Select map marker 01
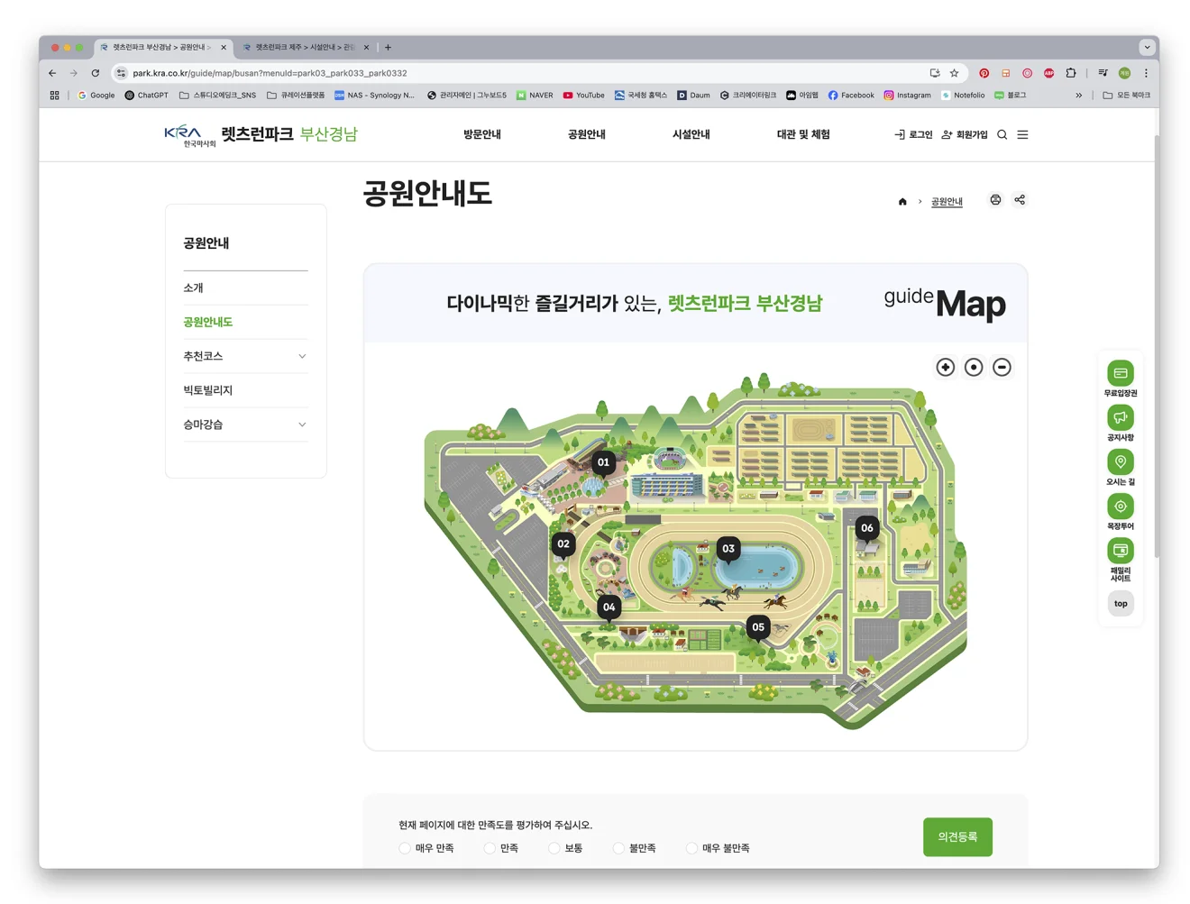 point(603,463)
